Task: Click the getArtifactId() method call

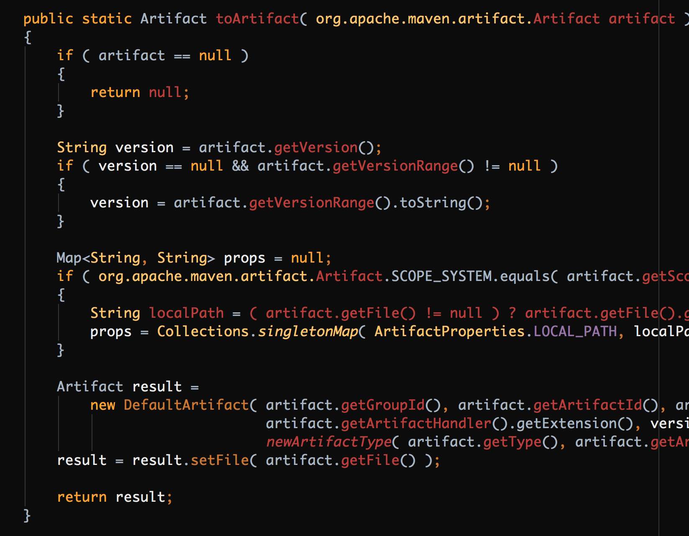Action: (x=587, y=405)
